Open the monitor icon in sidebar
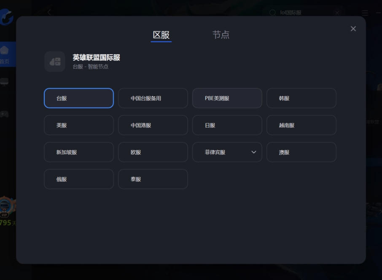 click(4, 82)
